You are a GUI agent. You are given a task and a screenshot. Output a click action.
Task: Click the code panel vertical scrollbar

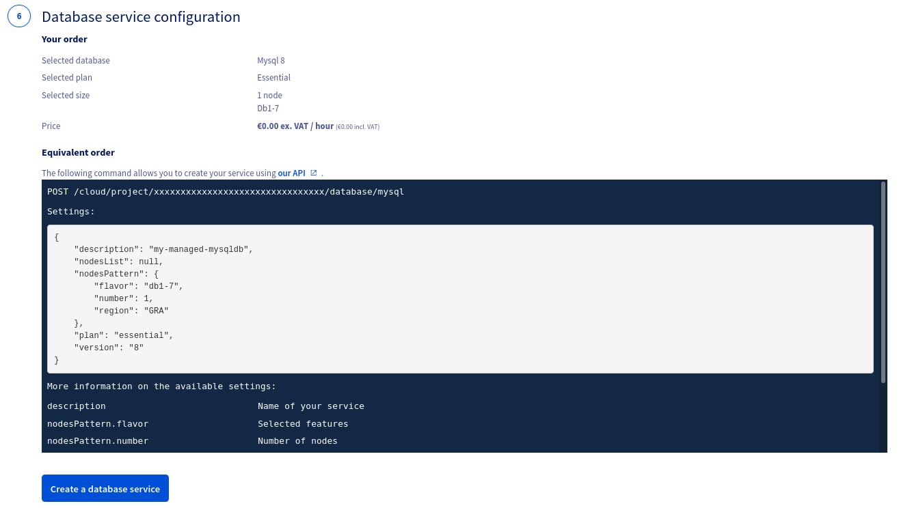[883, 280]
